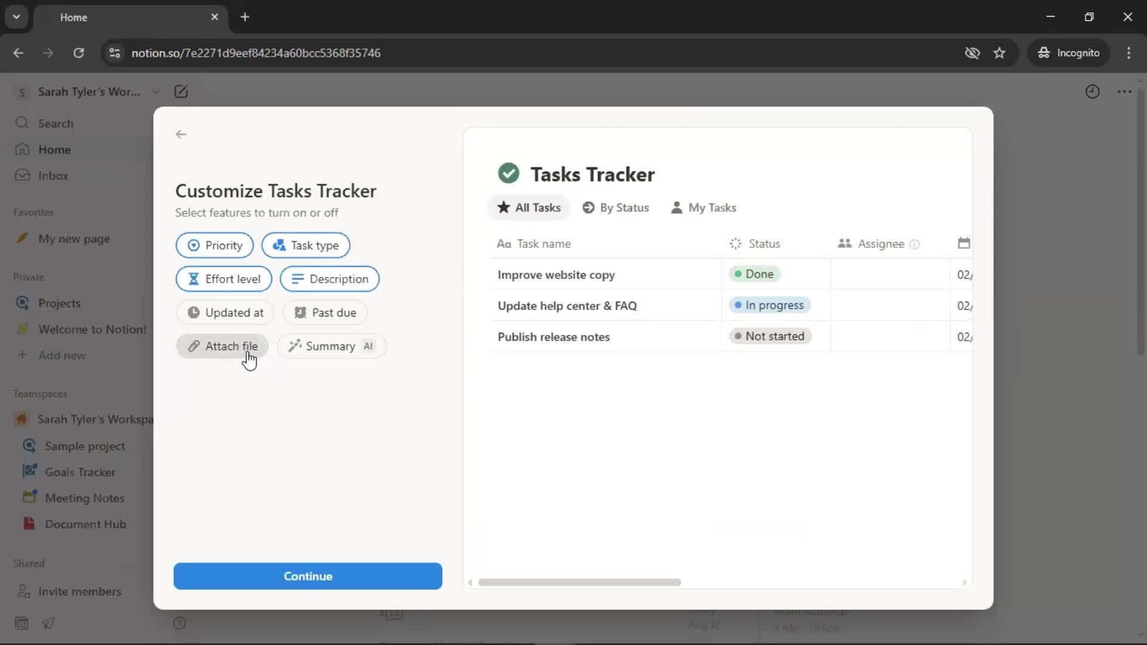1147x645 pixels.
Task: Click the Tasks Tracker green checkmark icon
Action: [x=508, y=174]
